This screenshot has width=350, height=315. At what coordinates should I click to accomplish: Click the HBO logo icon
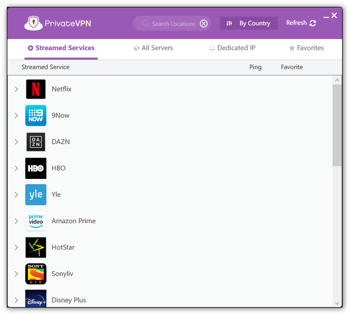[36, 168]
